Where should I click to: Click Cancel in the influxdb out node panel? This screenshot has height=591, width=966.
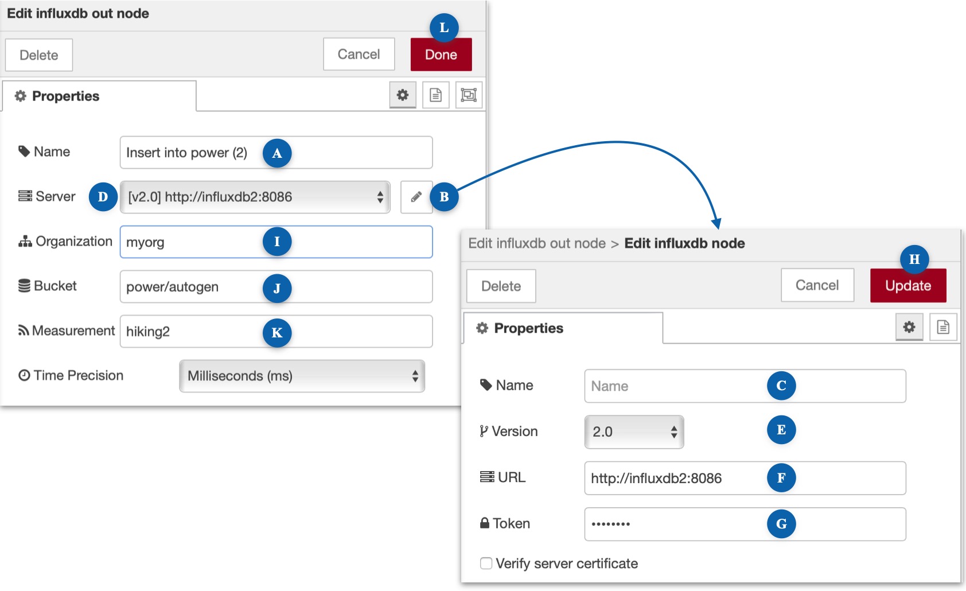point(359,55)
